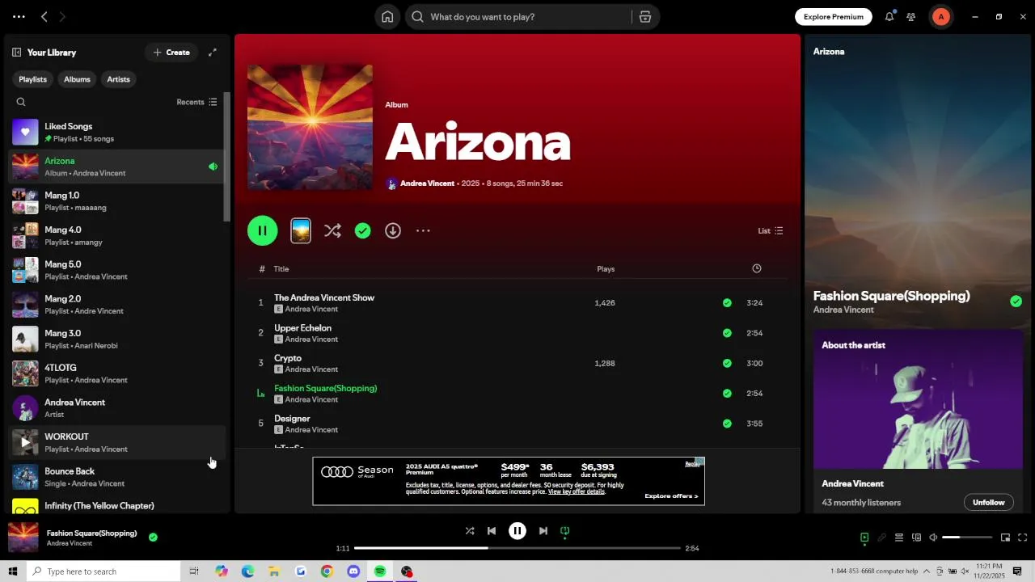Toggle saved checkmark for The Andrea Vincent Show

[x=727, y=303]
